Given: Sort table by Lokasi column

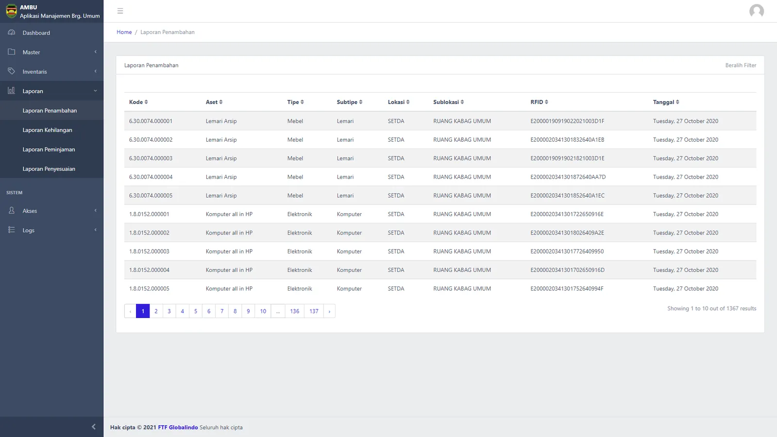Looking at the screenshot, I should point(399,102).
